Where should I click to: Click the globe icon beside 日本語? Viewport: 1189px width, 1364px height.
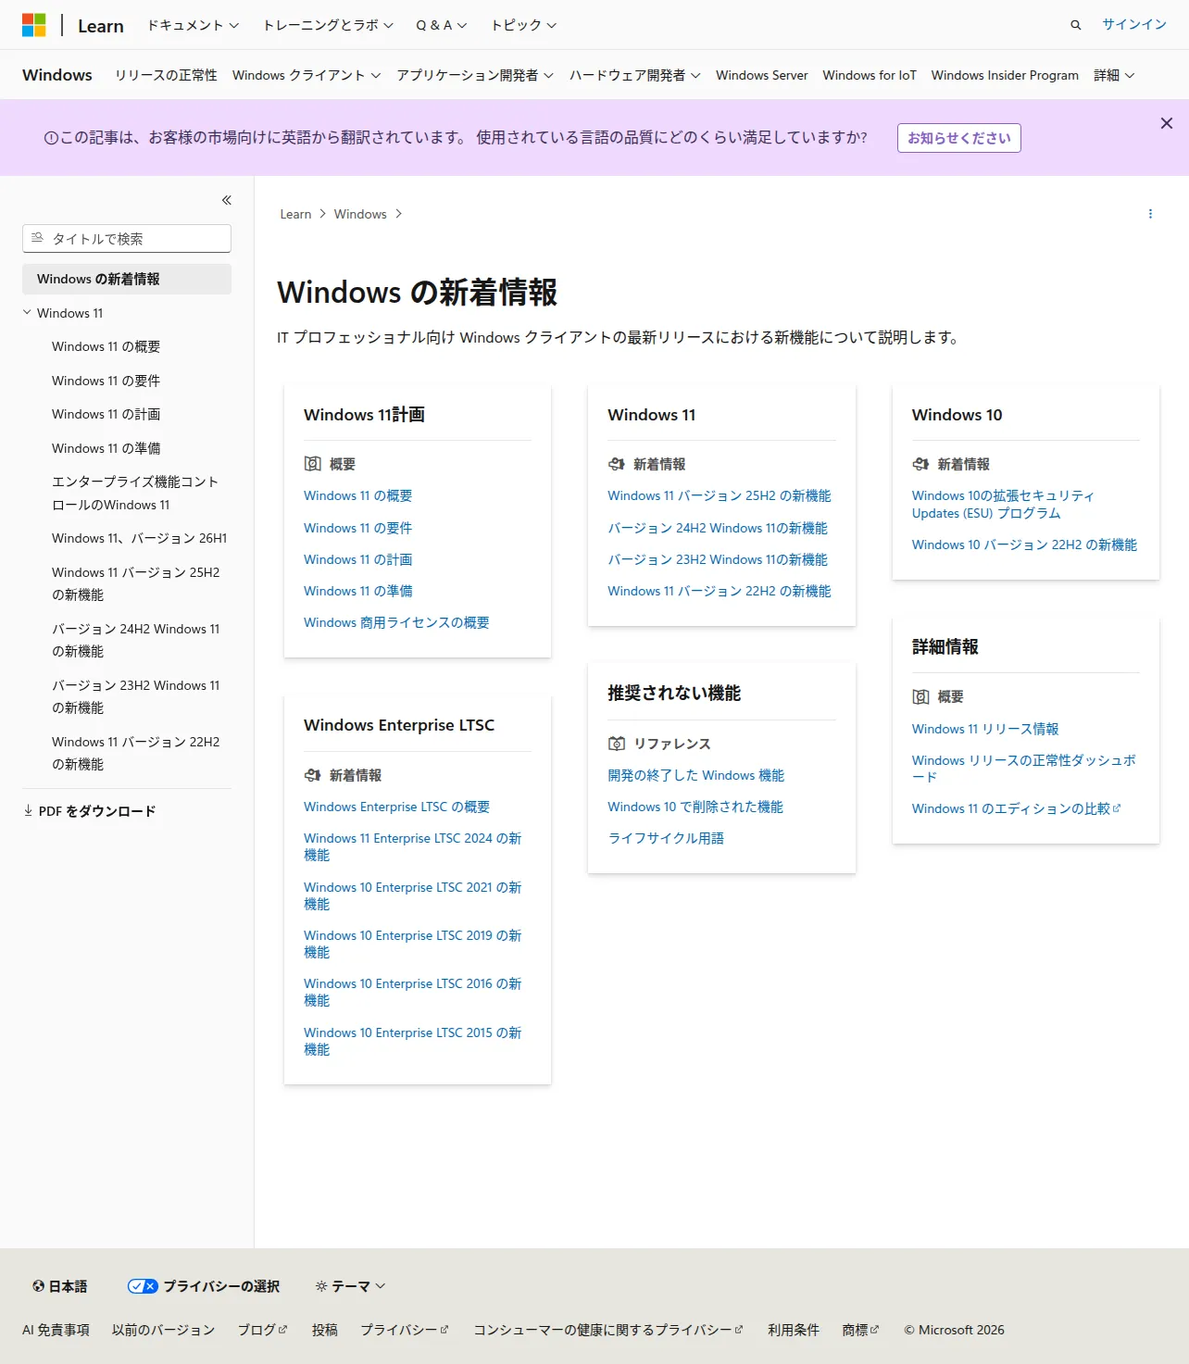click(38, 1286)
